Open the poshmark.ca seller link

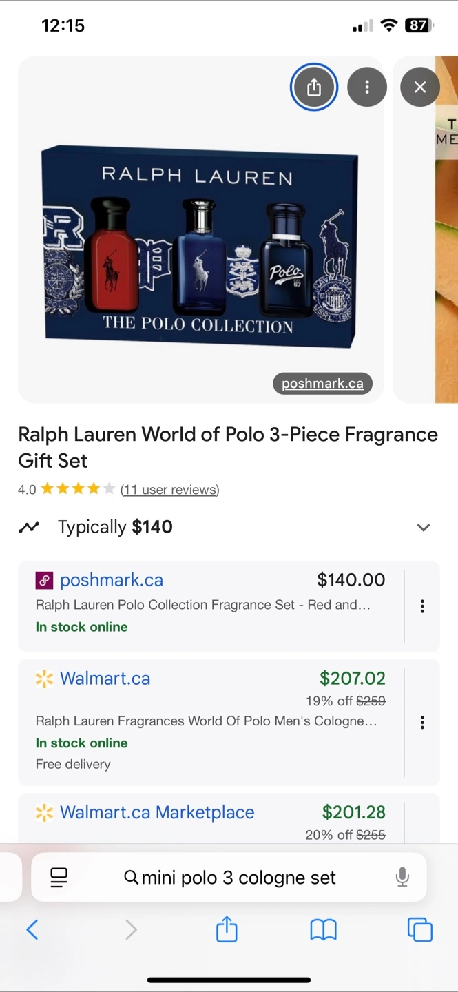pyautogui.click(x=112, y=580)
